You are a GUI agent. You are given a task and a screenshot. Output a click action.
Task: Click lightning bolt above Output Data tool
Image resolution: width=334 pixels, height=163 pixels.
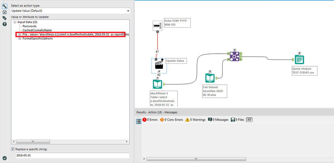(299, 53)
